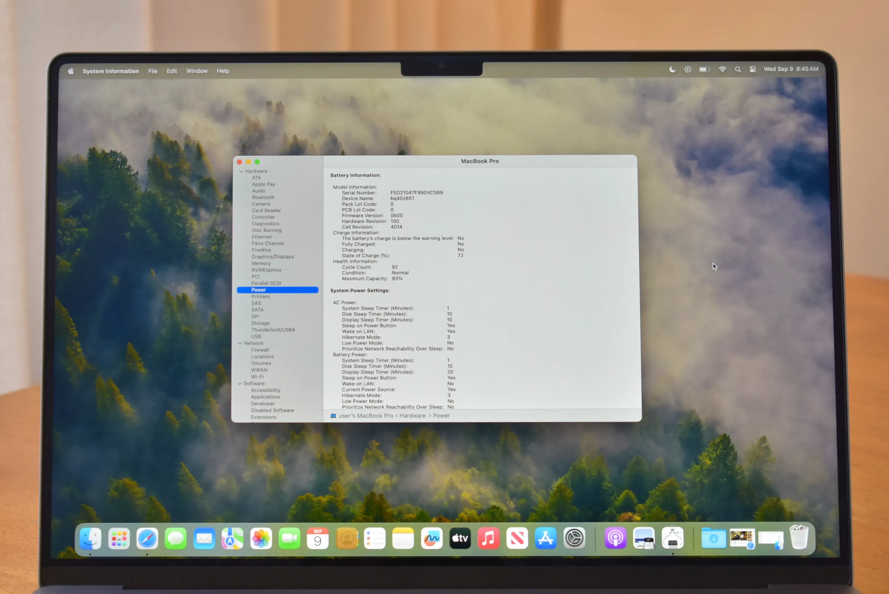Open Maps app in the Dock

232,538
